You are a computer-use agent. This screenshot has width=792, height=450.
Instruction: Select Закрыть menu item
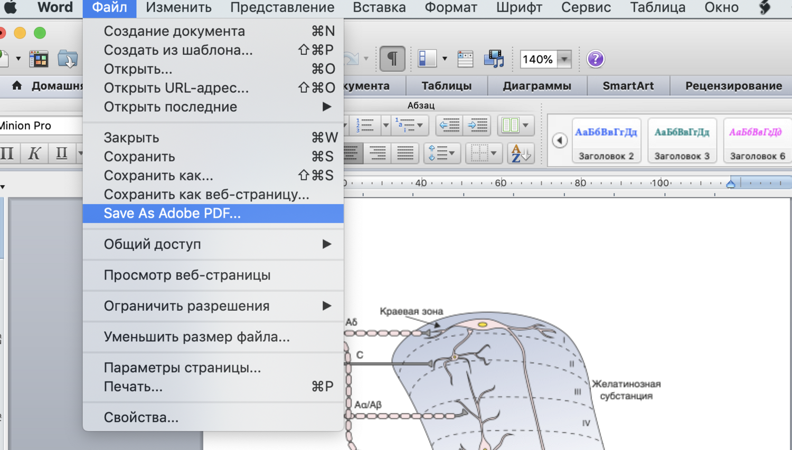tap(213, 137)
